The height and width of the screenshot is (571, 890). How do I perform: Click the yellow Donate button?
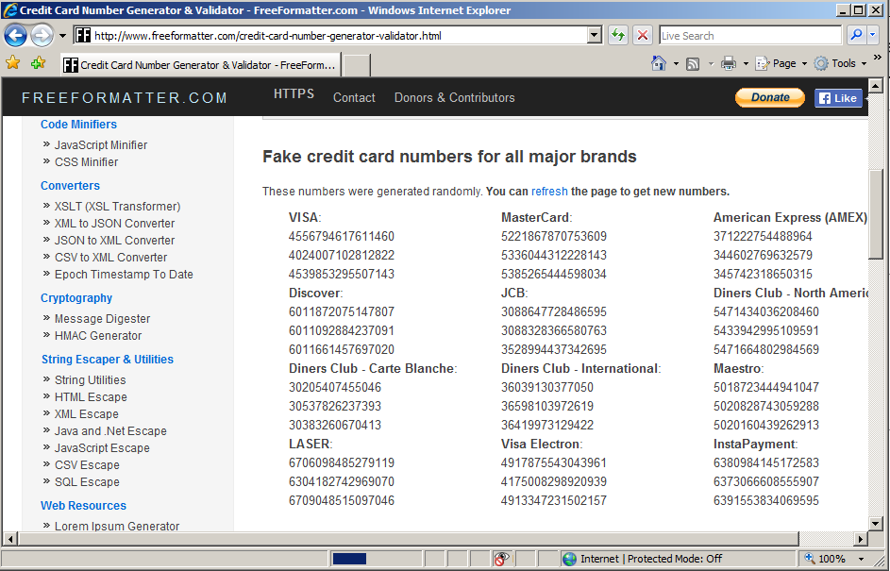tap(770, 97)
